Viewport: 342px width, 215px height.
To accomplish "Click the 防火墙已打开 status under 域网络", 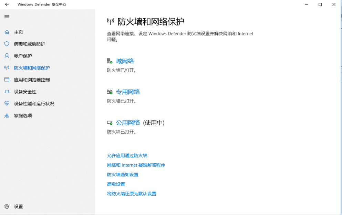I will pyautogui.click(x=122, y=70).
